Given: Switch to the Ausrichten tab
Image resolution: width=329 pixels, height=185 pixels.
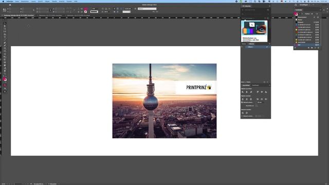Looking at the screenshot, I should pyautogui.click(x=246, y=85).
